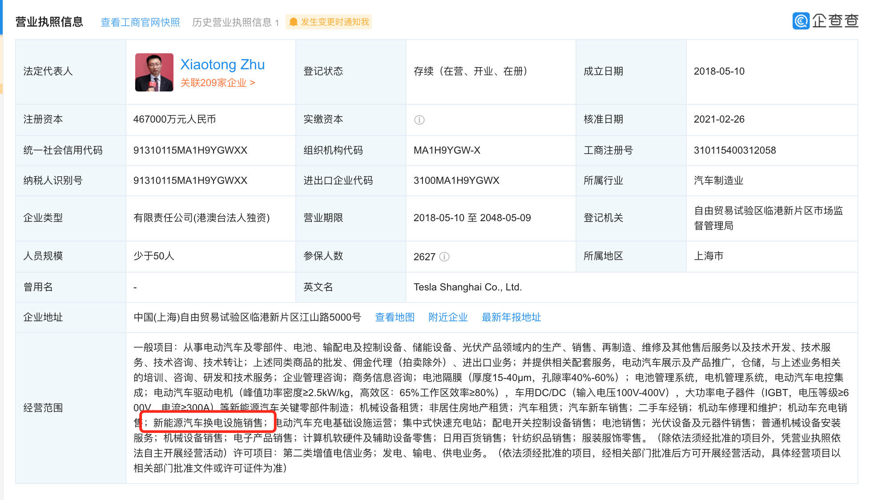
Task: Switch to 历史营业执照信息 tab
Action: (x=232, y=22)
